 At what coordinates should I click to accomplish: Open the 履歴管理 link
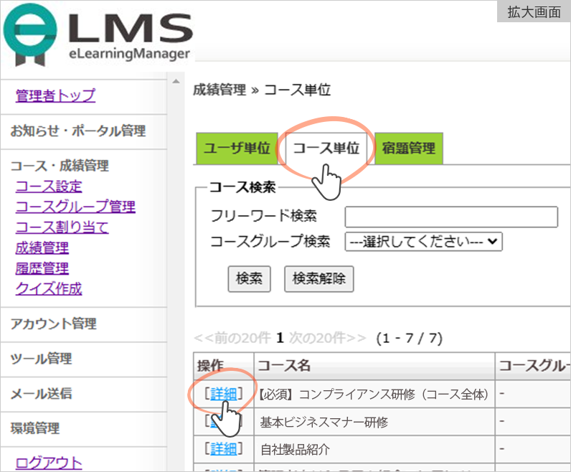(42, 268)
